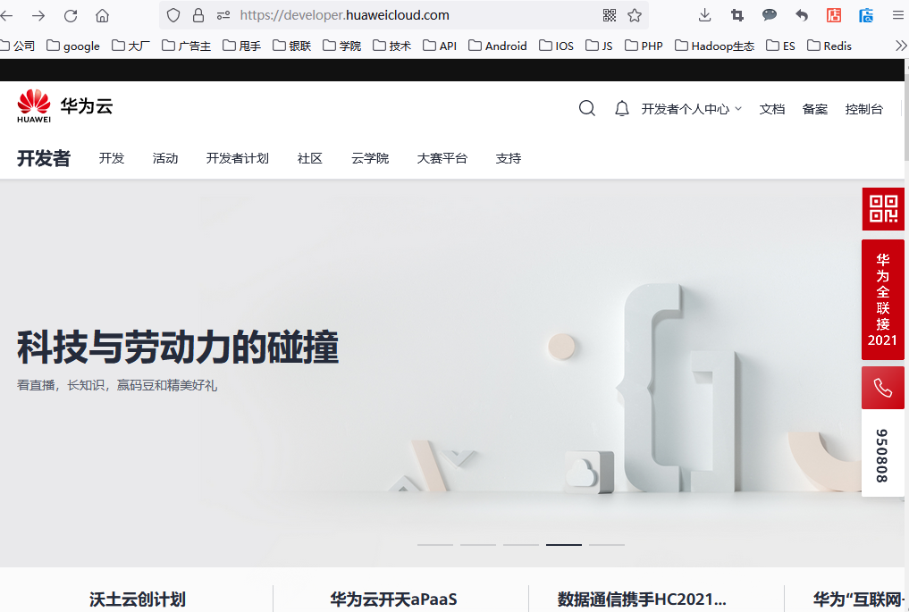Open the 沃土云创计划 card
The height and width of the screenshot is (612, 909).
[138, 599]
